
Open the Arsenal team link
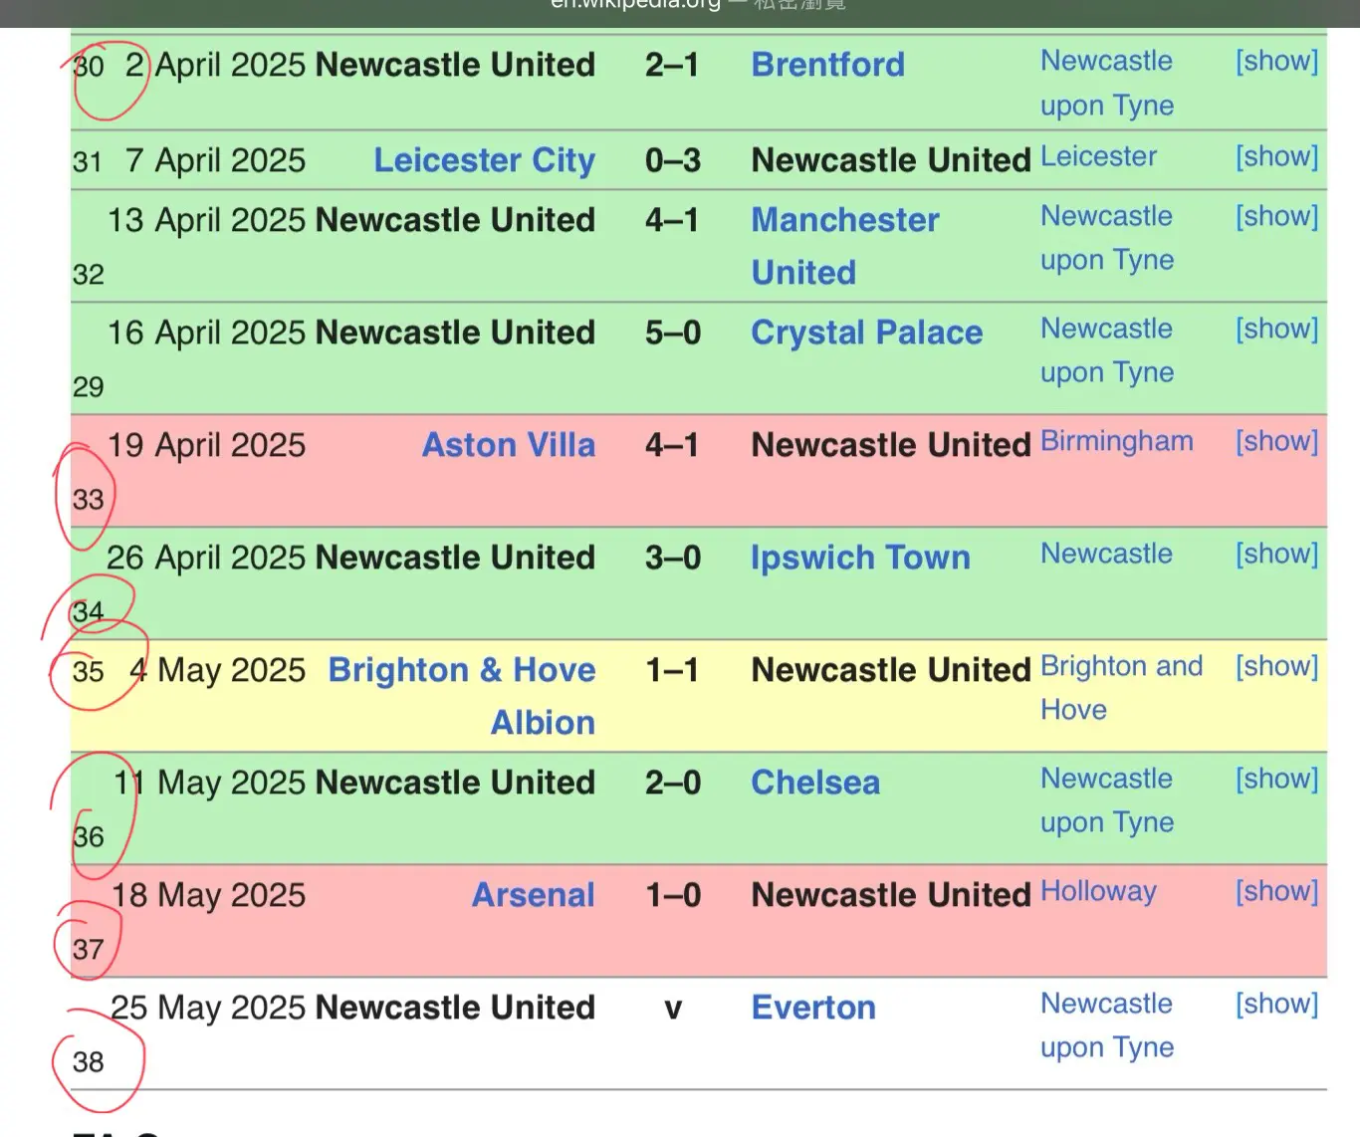click(x=534, y=895)
